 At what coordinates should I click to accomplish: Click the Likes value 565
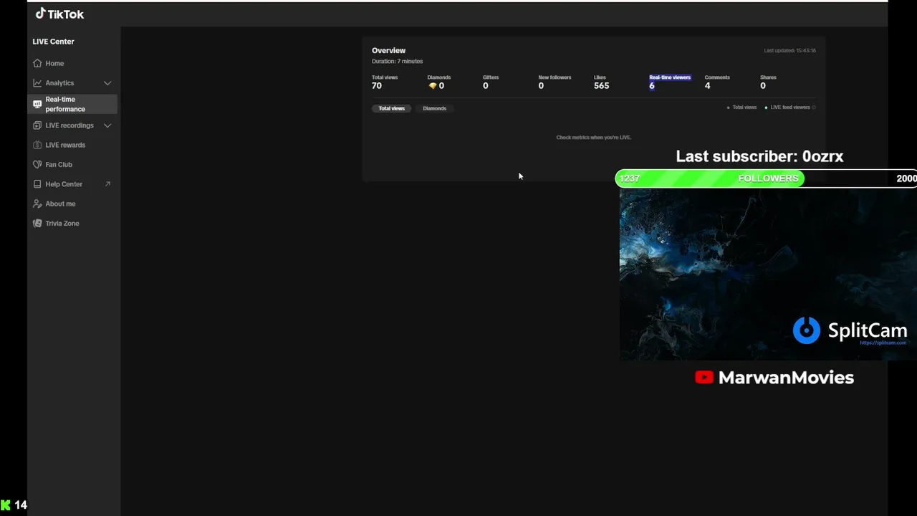602,86
